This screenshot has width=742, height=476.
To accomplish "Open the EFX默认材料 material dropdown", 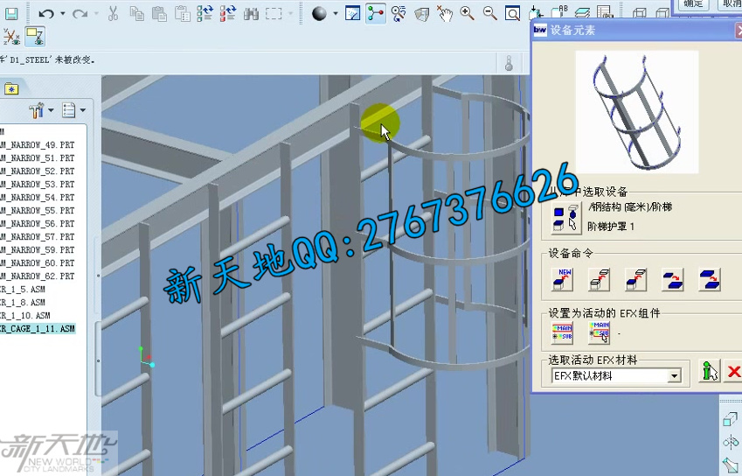I will (675, 376).
